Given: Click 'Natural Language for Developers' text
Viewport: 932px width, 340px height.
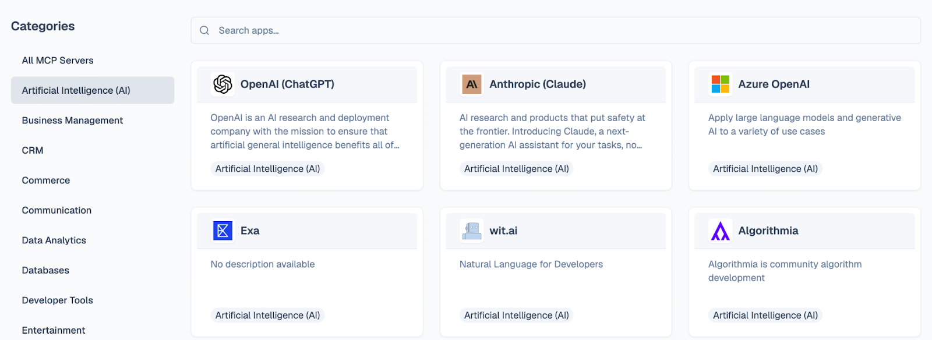Looking at the screenshot, I should pyautogui.click(x=531, y=264).
